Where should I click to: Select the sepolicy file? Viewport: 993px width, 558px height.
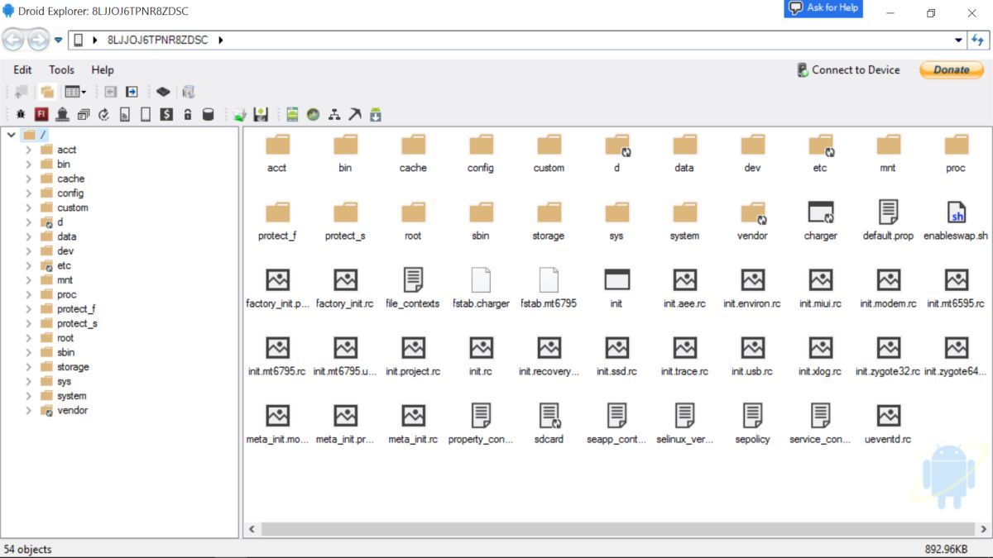(752, 422)
